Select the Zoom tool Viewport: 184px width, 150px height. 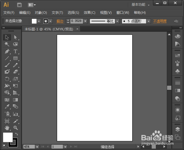click(x=15, y=128)
